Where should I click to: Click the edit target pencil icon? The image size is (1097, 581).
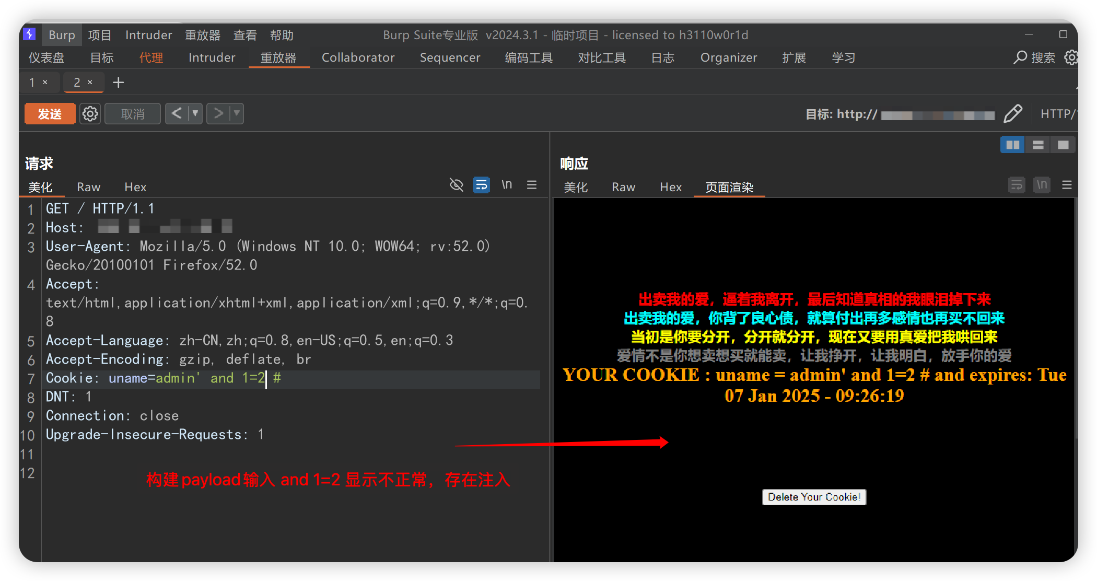point(1012,113)
